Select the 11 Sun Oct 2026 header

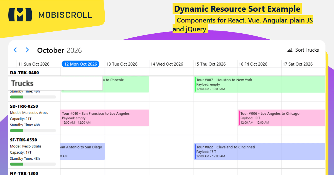[34, 64]
